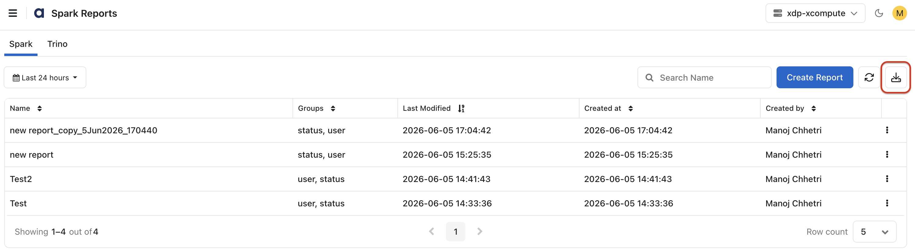
Task: Open kebab menu for new report_copy row
Action: 887,130
